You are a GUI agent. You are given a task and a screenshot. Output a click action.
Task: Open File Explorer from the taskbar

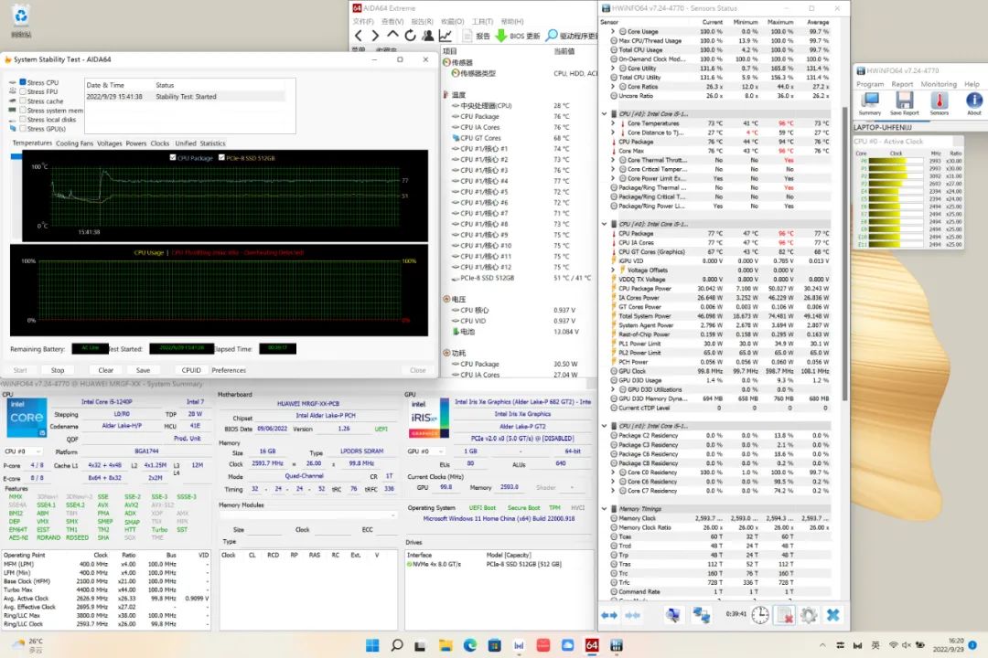click(446, 645)
